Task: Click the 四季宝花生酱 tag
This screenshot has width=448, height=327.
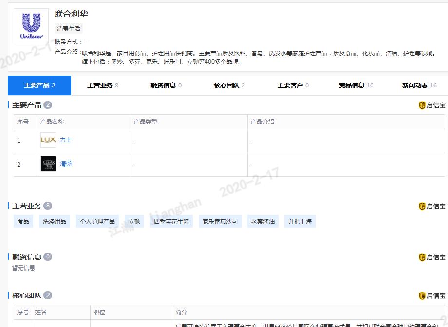Action: 171,221
